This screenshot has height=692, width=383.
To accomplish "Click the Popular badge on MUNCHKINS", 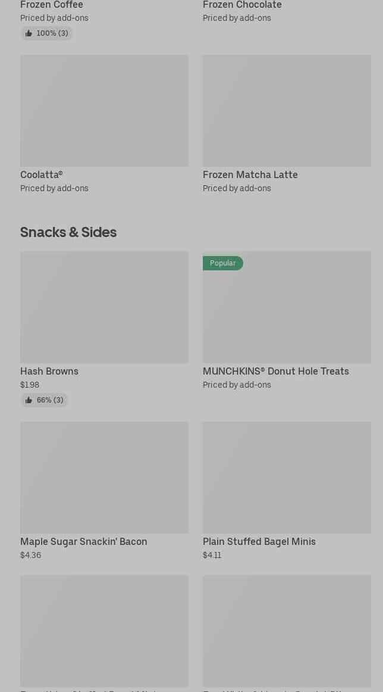I will coord(222,263).
